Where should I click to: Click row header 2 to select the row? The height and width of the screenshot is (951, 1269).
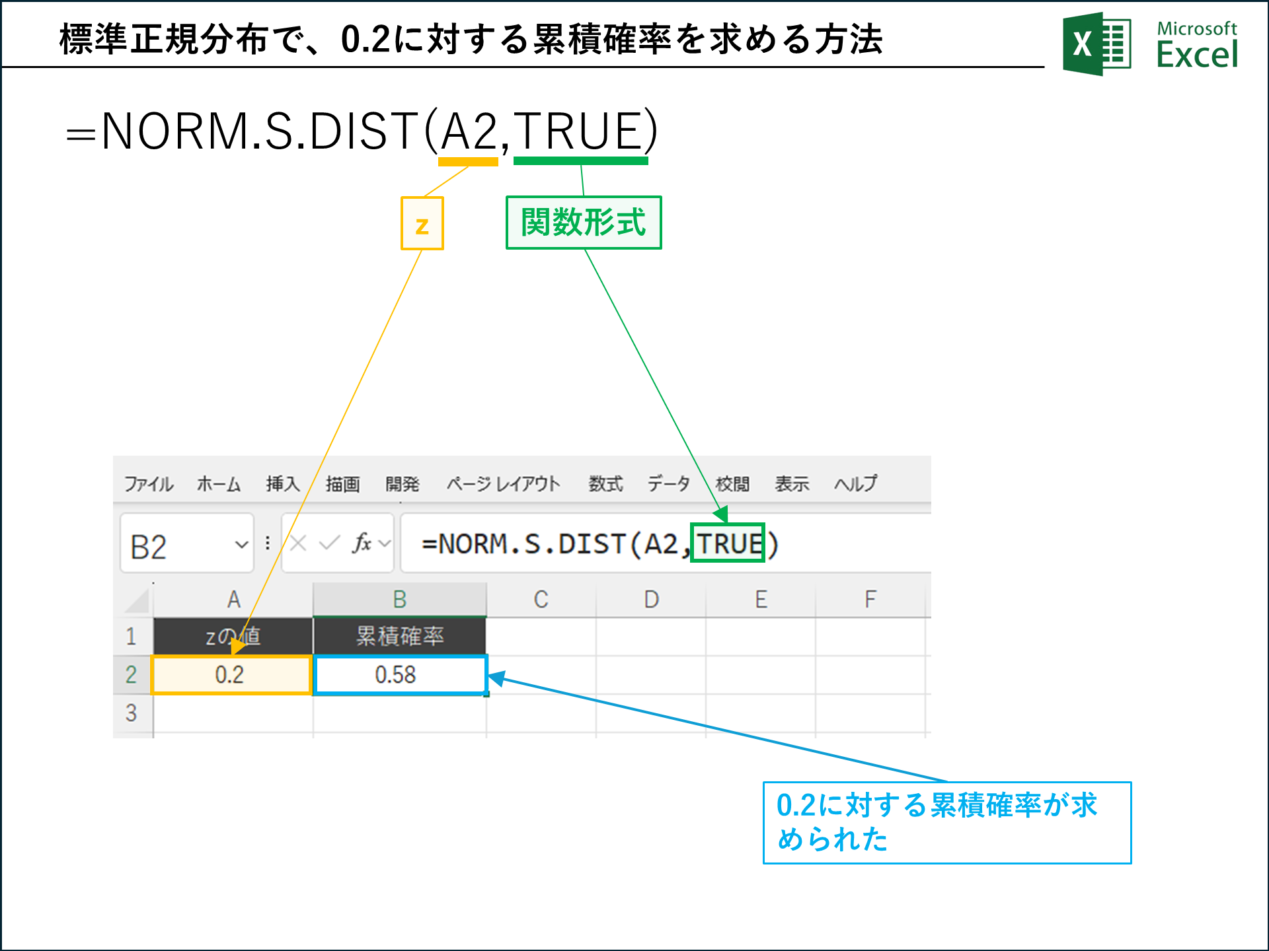[x=132, y=675]
